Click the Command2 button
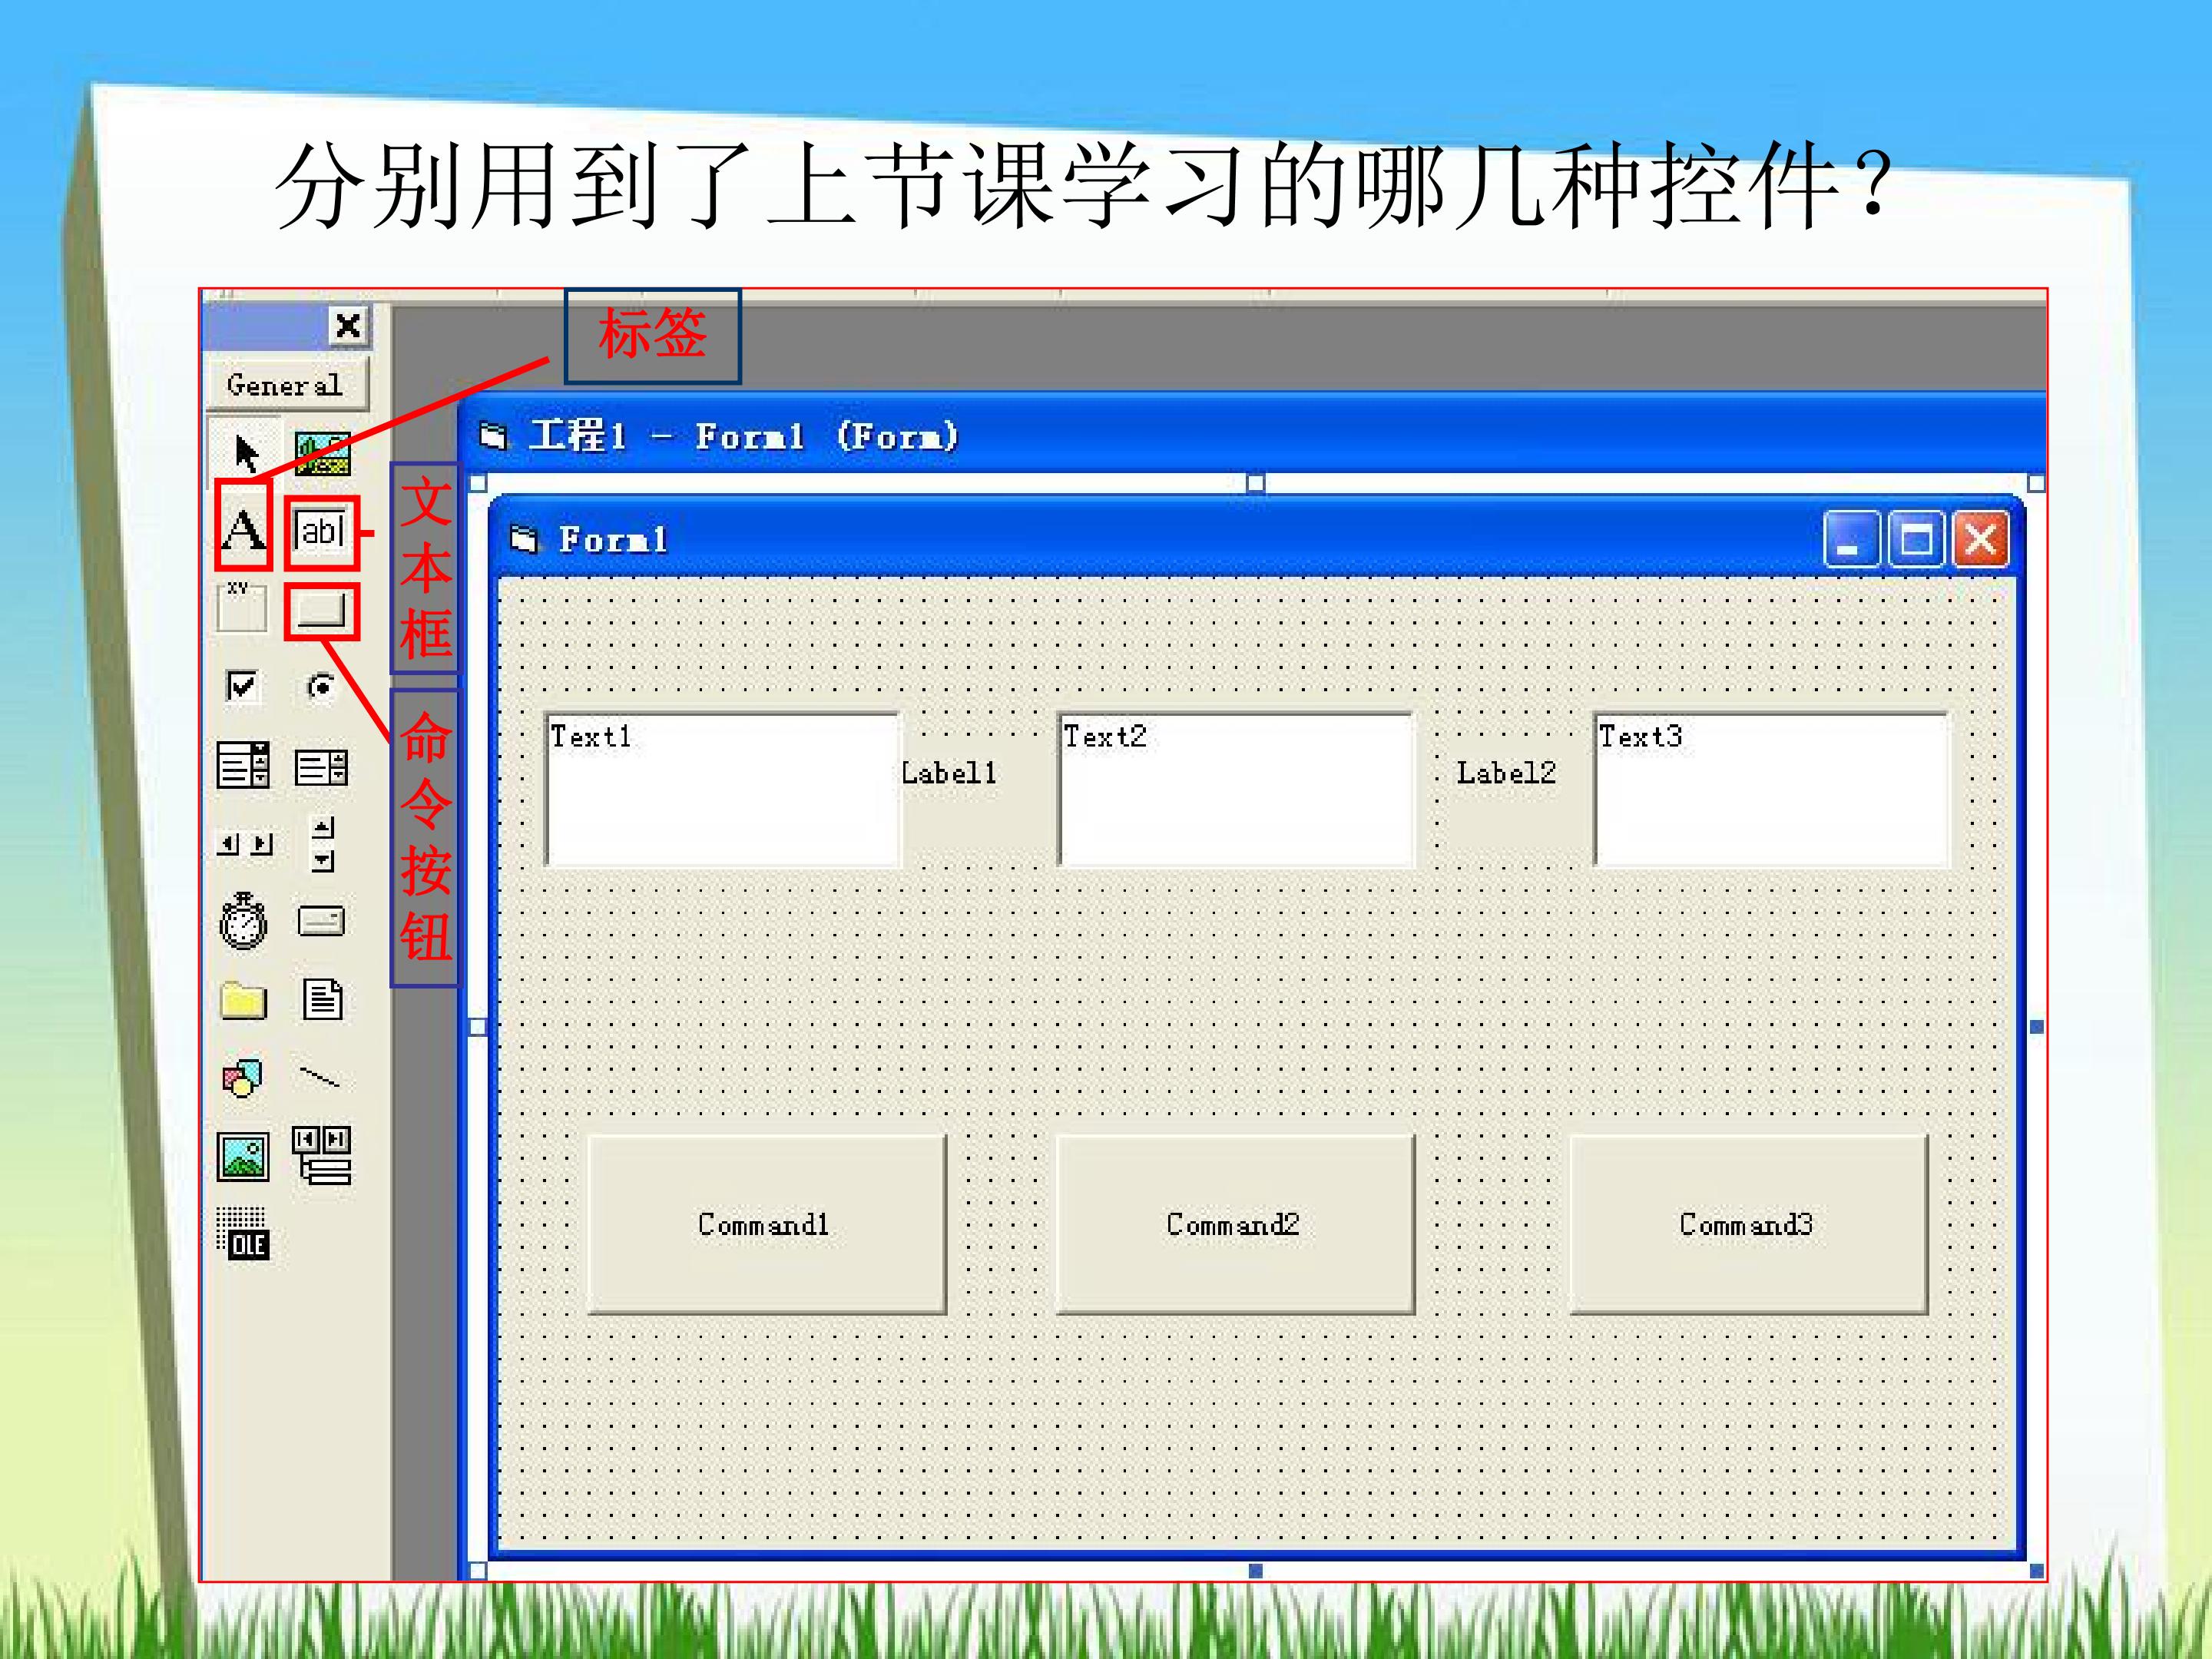This screenshot has width=2212, height=1659. [1236, 1224]
